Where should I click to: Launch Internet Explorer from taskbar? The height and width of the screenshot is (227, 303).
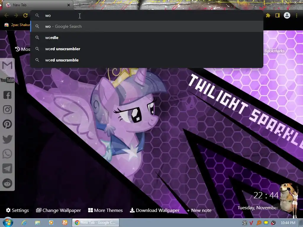click(24, 223)
